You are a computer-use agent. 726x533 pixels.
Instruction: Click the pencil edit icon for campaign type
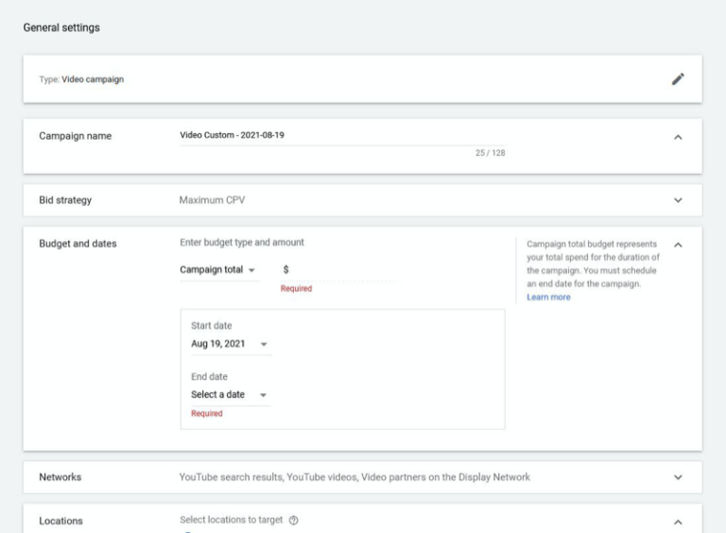click(x=678, y=79)
